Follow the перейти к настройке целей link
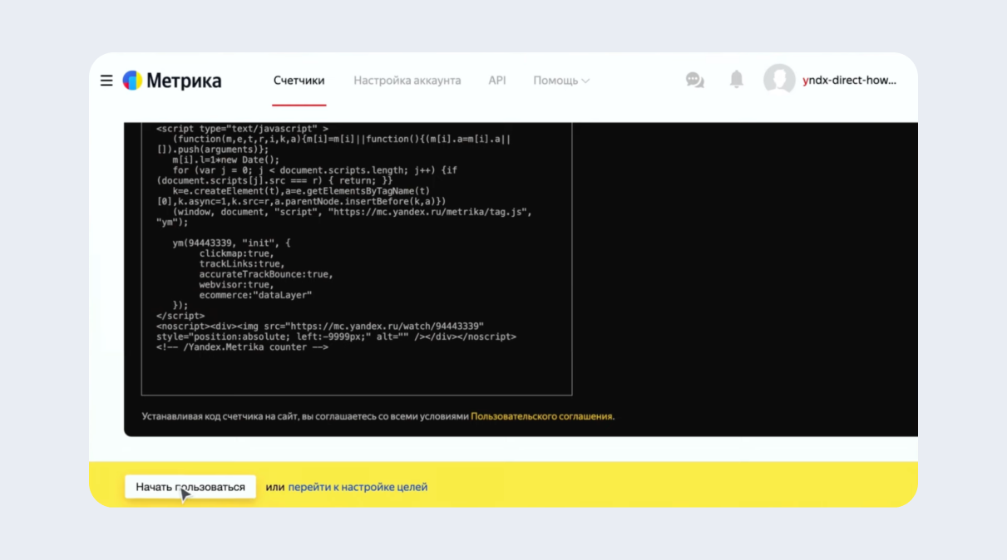 pos(358,487)
